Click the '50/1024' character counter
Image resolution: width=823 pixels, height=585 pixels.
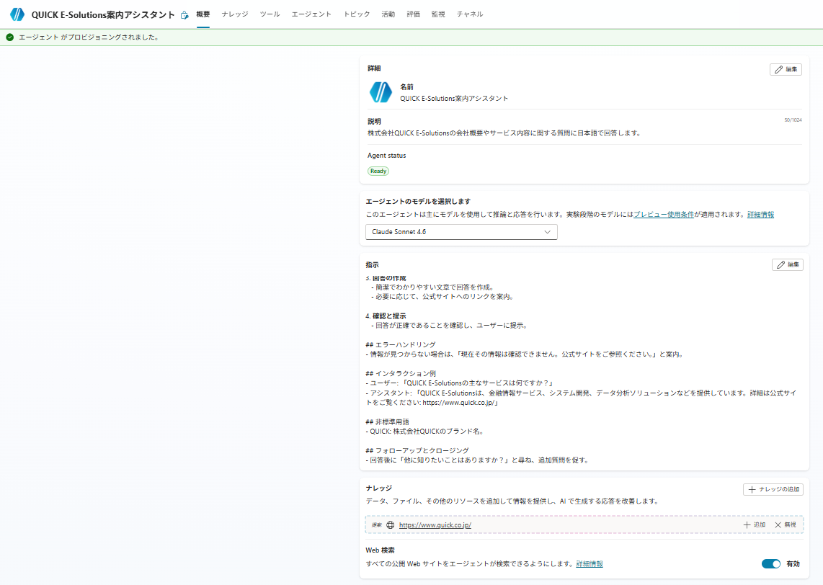point(793,120)
